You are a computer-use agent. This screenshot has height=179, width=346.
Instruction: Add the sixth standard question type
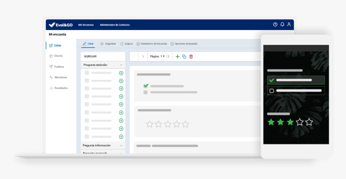pos(121,112)
